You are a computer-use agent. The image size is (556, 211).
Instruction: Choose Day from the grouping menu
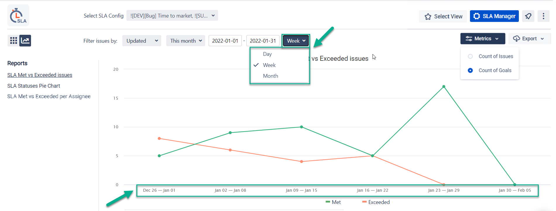tap(267, 54)
